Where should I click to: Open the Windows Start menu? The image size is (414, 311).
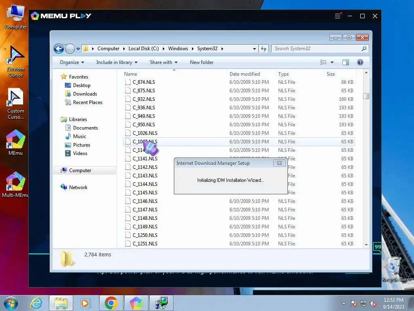(11, 303)
